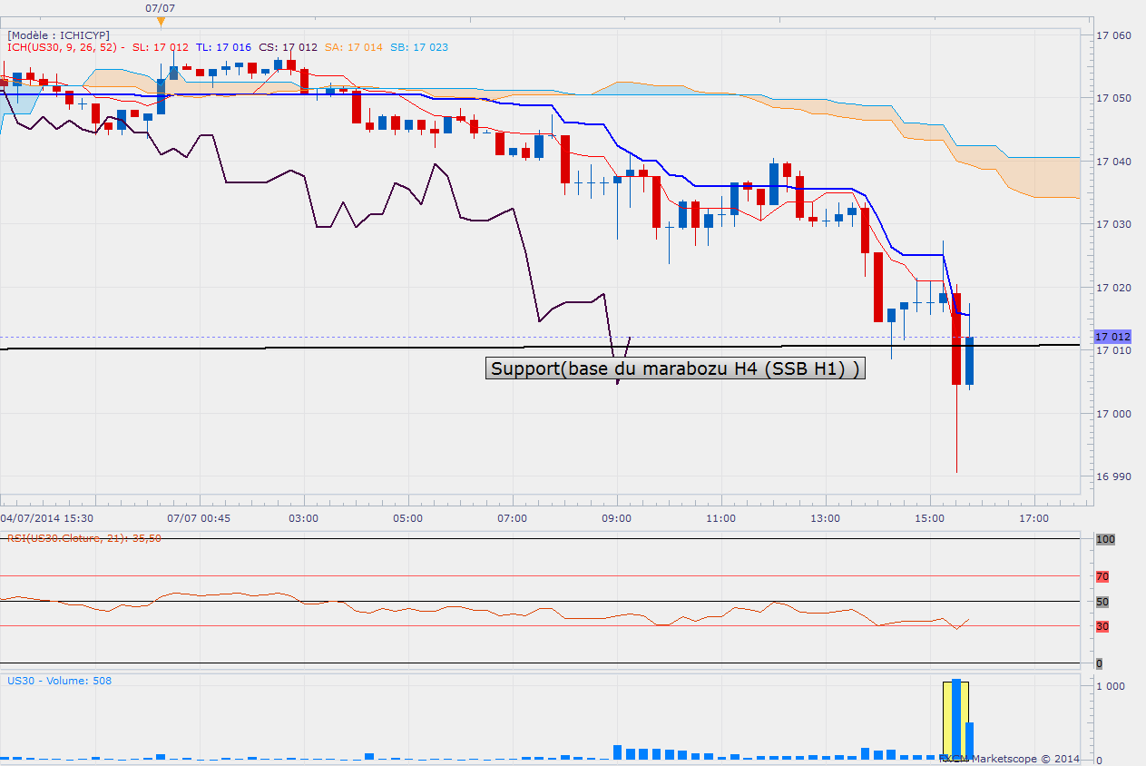Click the 17 050 price axis label
The image size is (1146, 766).
[x=1113, y=98]
